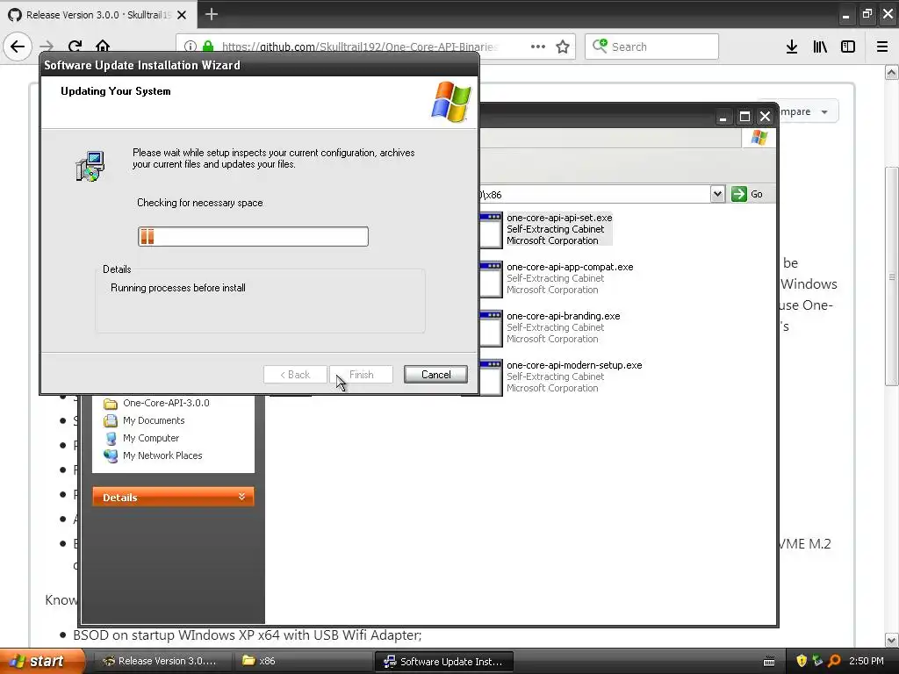Click the browser scrollbar down arrow
899x674 pixels.
(x=891, y=640)
